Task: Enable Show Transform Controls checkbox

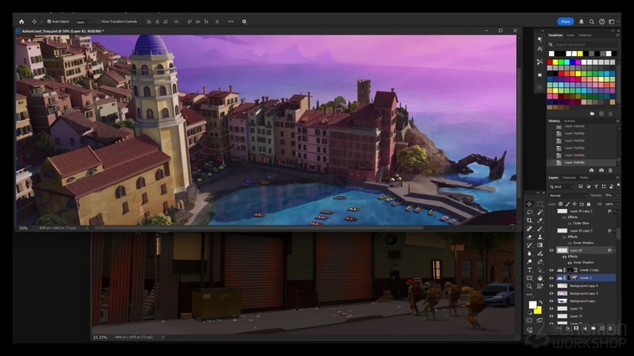Action: click(98, 22)
